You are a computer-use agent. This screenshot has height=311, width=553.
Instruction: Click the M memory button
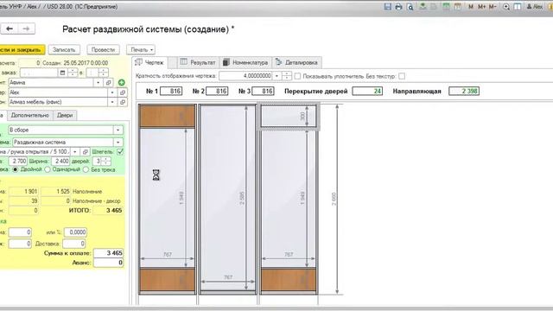click(x=471, y=7)
